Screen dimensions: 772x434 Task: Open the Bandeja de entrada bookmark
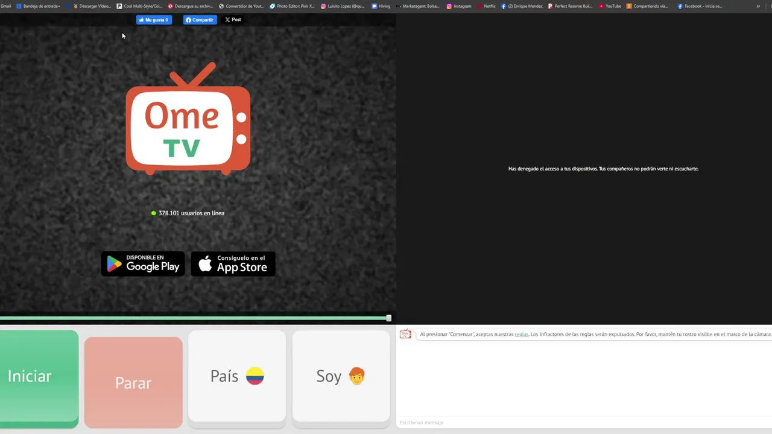point(39,6)
